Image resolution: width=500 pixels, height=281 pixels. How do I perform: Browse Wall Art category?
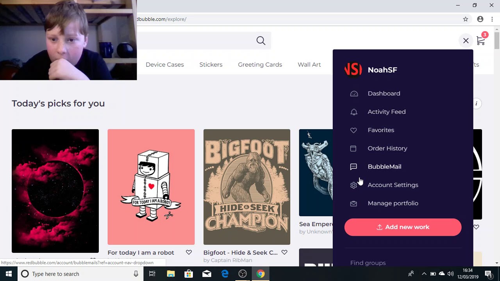(x=309, y=64)
